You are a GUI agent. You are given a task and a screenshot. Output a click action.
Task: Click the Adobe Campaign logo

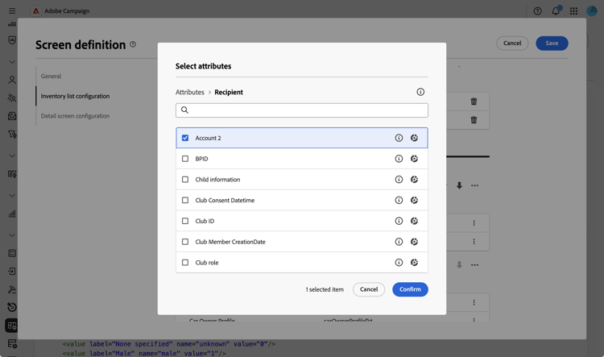click(x=36, y=11)
